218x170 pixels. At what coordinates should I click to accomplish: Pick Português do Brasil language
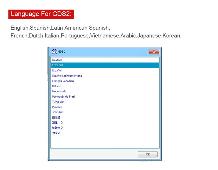click(105, 96)
